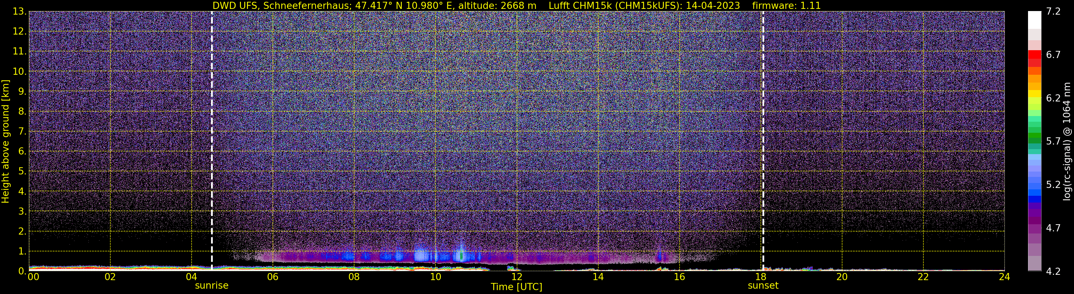Click the 'sunset' label under the time axis
1074x294 pixels.
click(763, 286)
